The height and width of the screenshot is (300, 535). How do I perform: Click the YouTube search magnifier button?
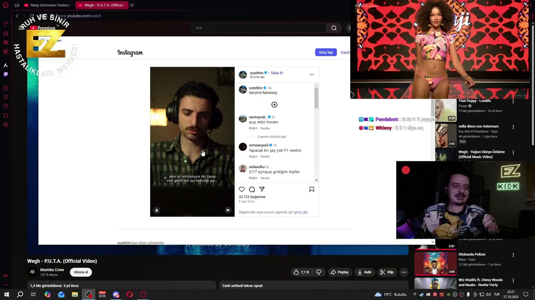pyautogui.click(x=334, y=28)
